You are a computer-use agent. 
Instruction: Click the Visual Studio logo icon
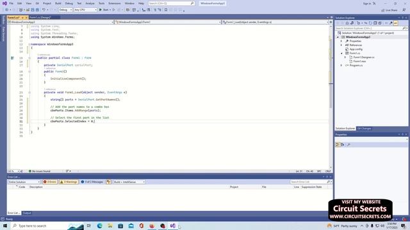click(4, 3)
